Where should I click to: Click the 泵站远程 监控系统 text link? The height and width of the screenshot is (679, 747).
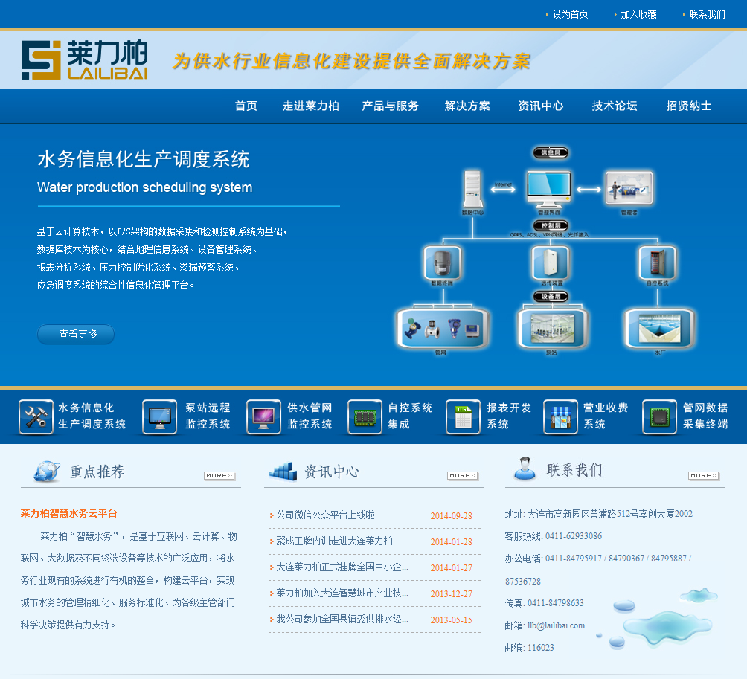coord(208,416)
